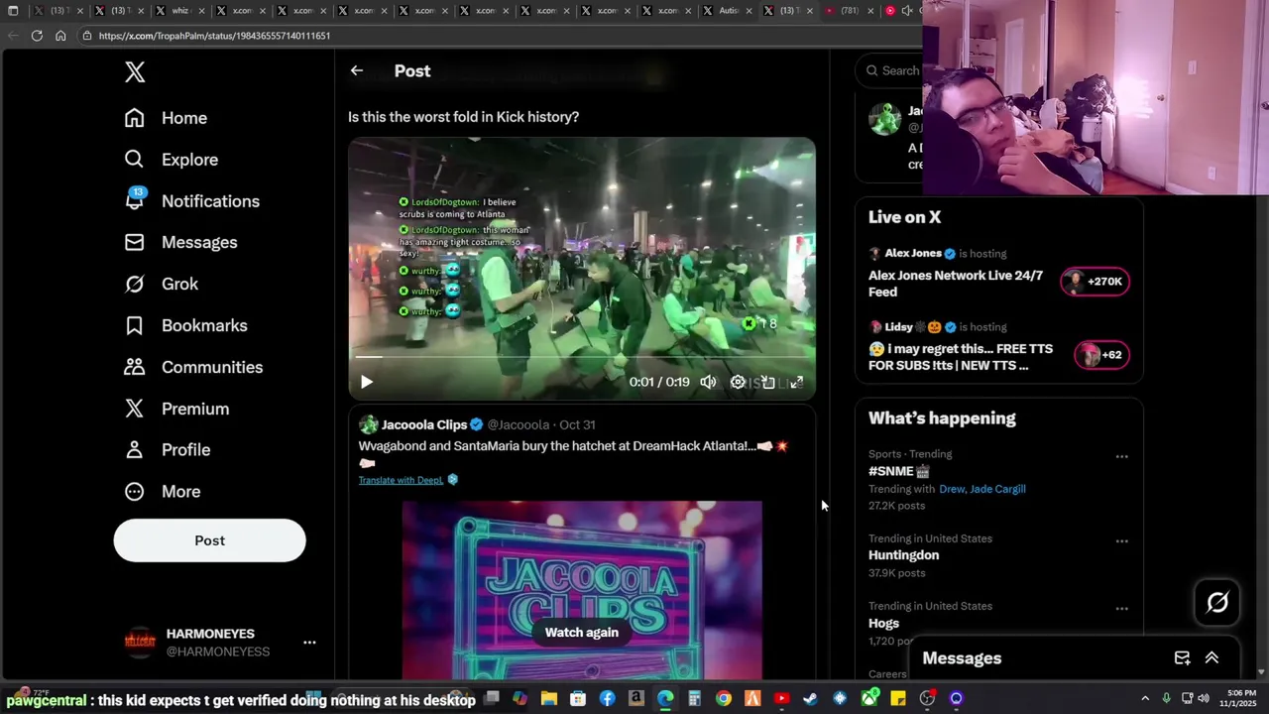The image size is (1269, 714).
Task: Play the video in the post
Action: pos(366,382)
